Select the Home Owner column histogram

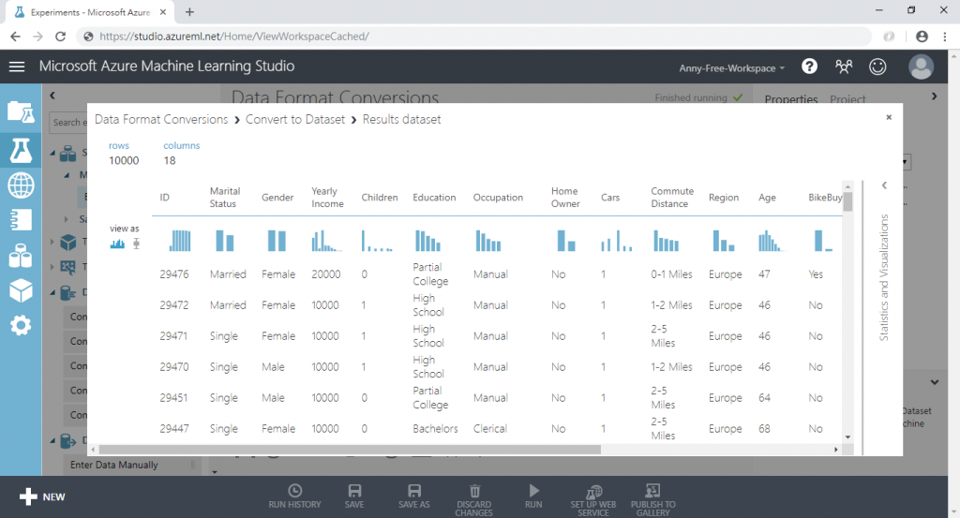566,241
